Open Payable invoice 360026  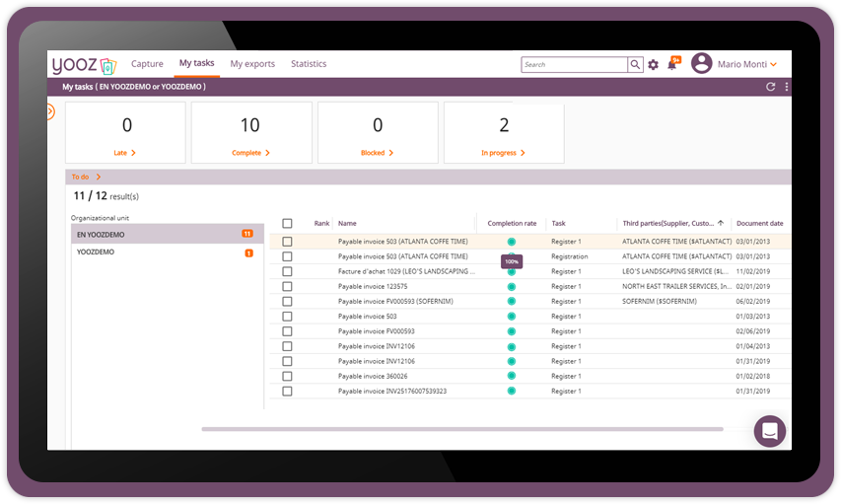click(373, 376)
